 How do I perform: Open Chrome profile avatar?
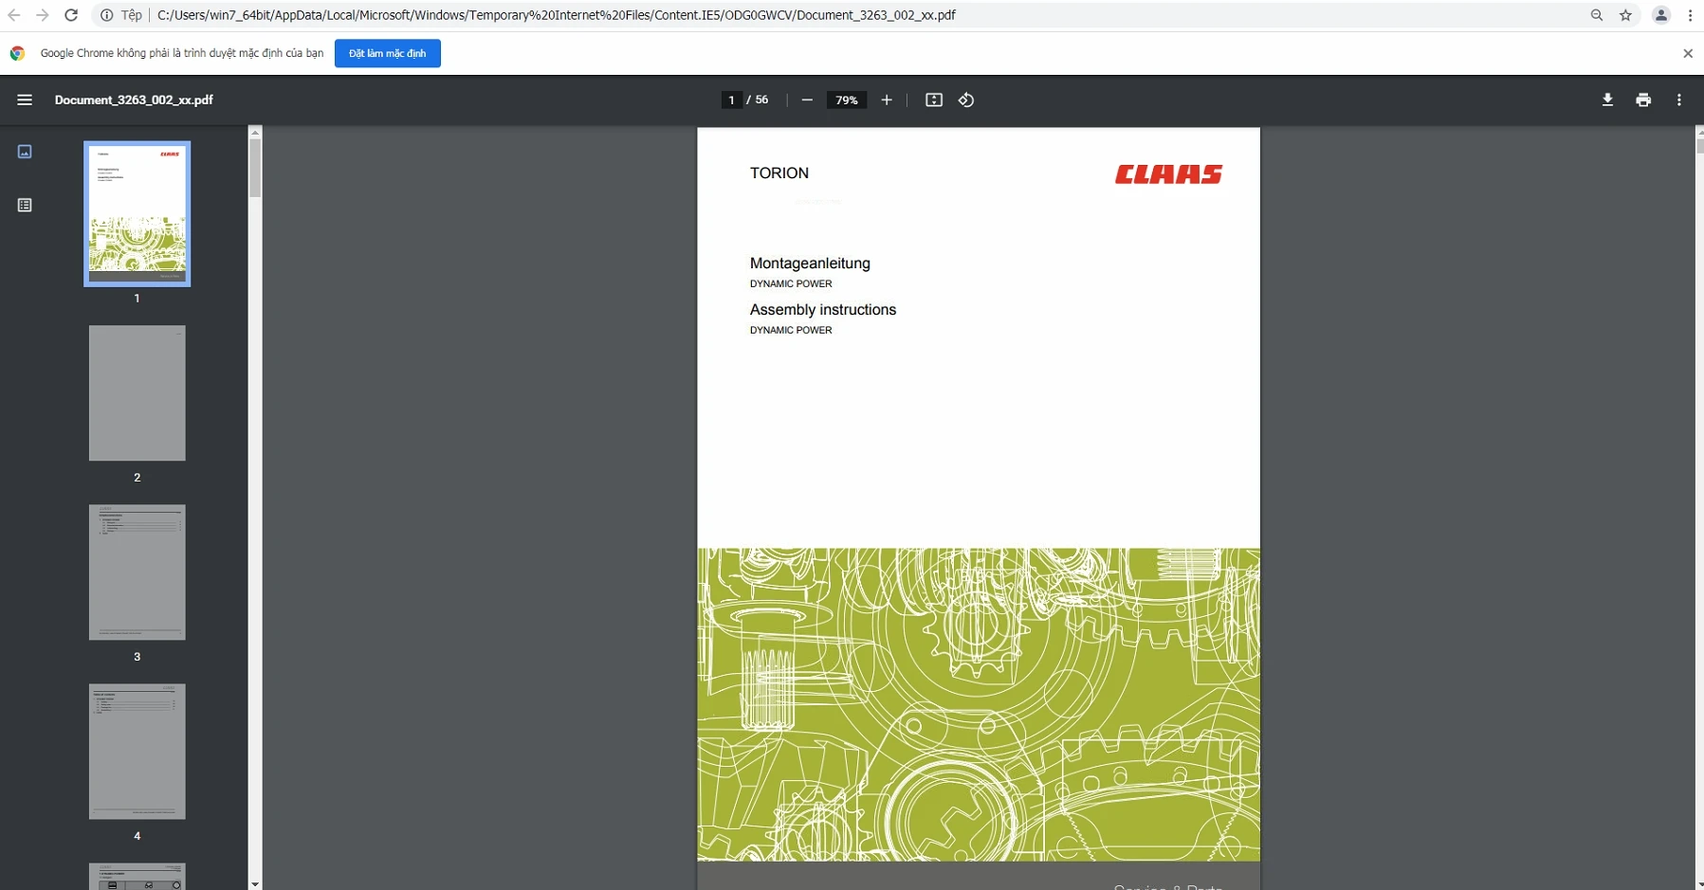(1661, 15)
